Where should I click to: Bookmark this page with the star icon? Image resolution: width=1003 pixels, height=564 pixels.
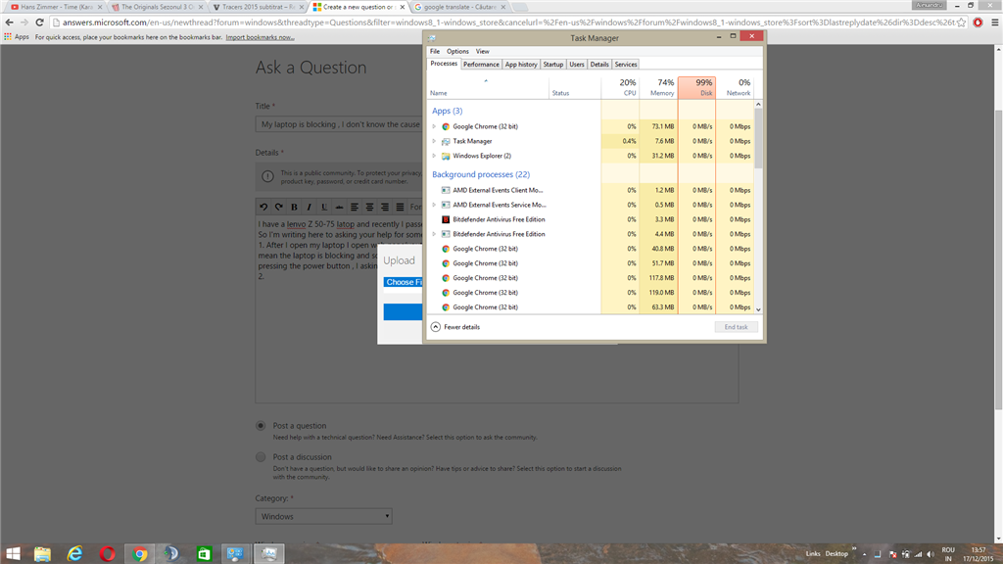(961, 23)
